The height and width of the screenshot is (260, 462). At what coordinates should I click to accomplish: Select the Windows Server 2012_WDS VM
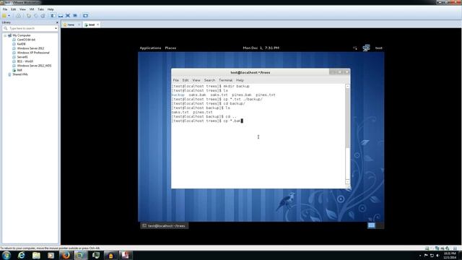(x=34, y=66)
